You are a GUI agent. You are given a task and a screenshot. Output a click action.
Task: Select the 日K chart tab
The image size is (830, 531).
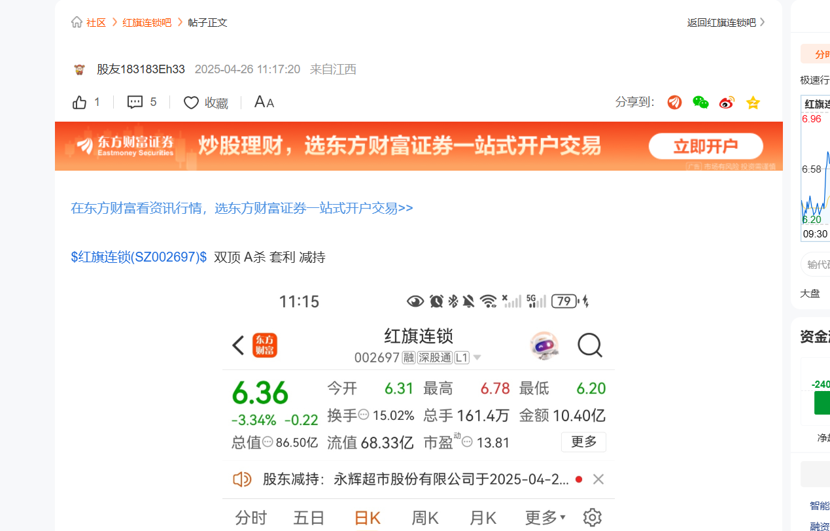[367, 518]
